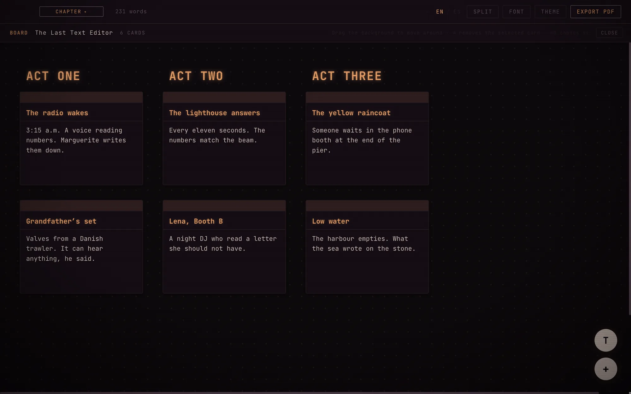Viewport: 631px width, 394px height.
Task: Open the Font options
Action: [x=516, y=12]
